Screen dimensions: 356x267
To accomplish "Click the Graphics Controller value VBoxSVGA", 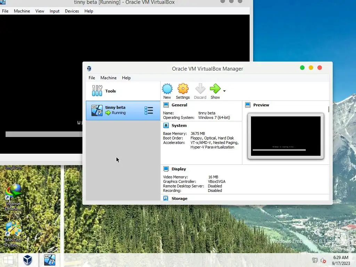I will point(217,181).
